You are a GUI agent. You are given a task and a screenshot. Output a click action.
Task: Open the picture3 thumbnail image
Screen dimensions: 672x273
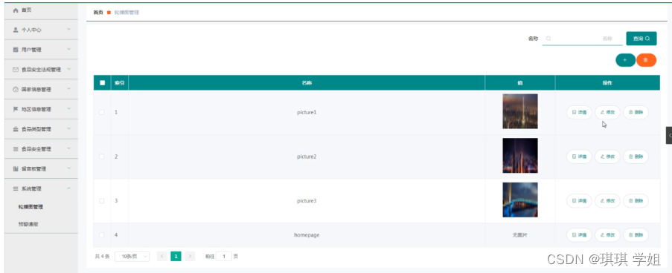click(x=520, y=200)
